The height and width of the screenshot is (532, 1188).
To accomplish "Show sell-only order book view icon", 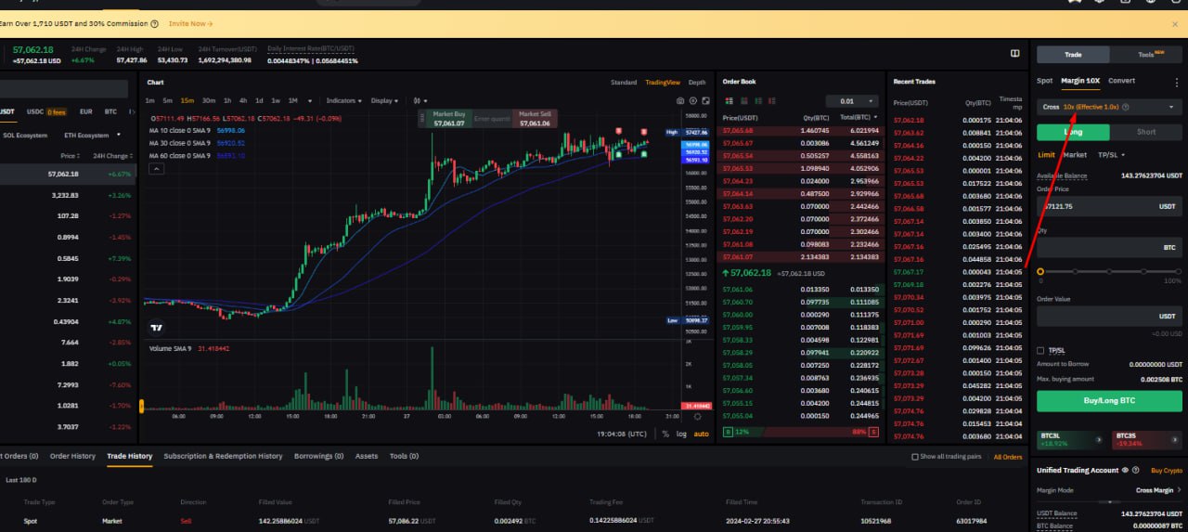I will tap(771, 100).
